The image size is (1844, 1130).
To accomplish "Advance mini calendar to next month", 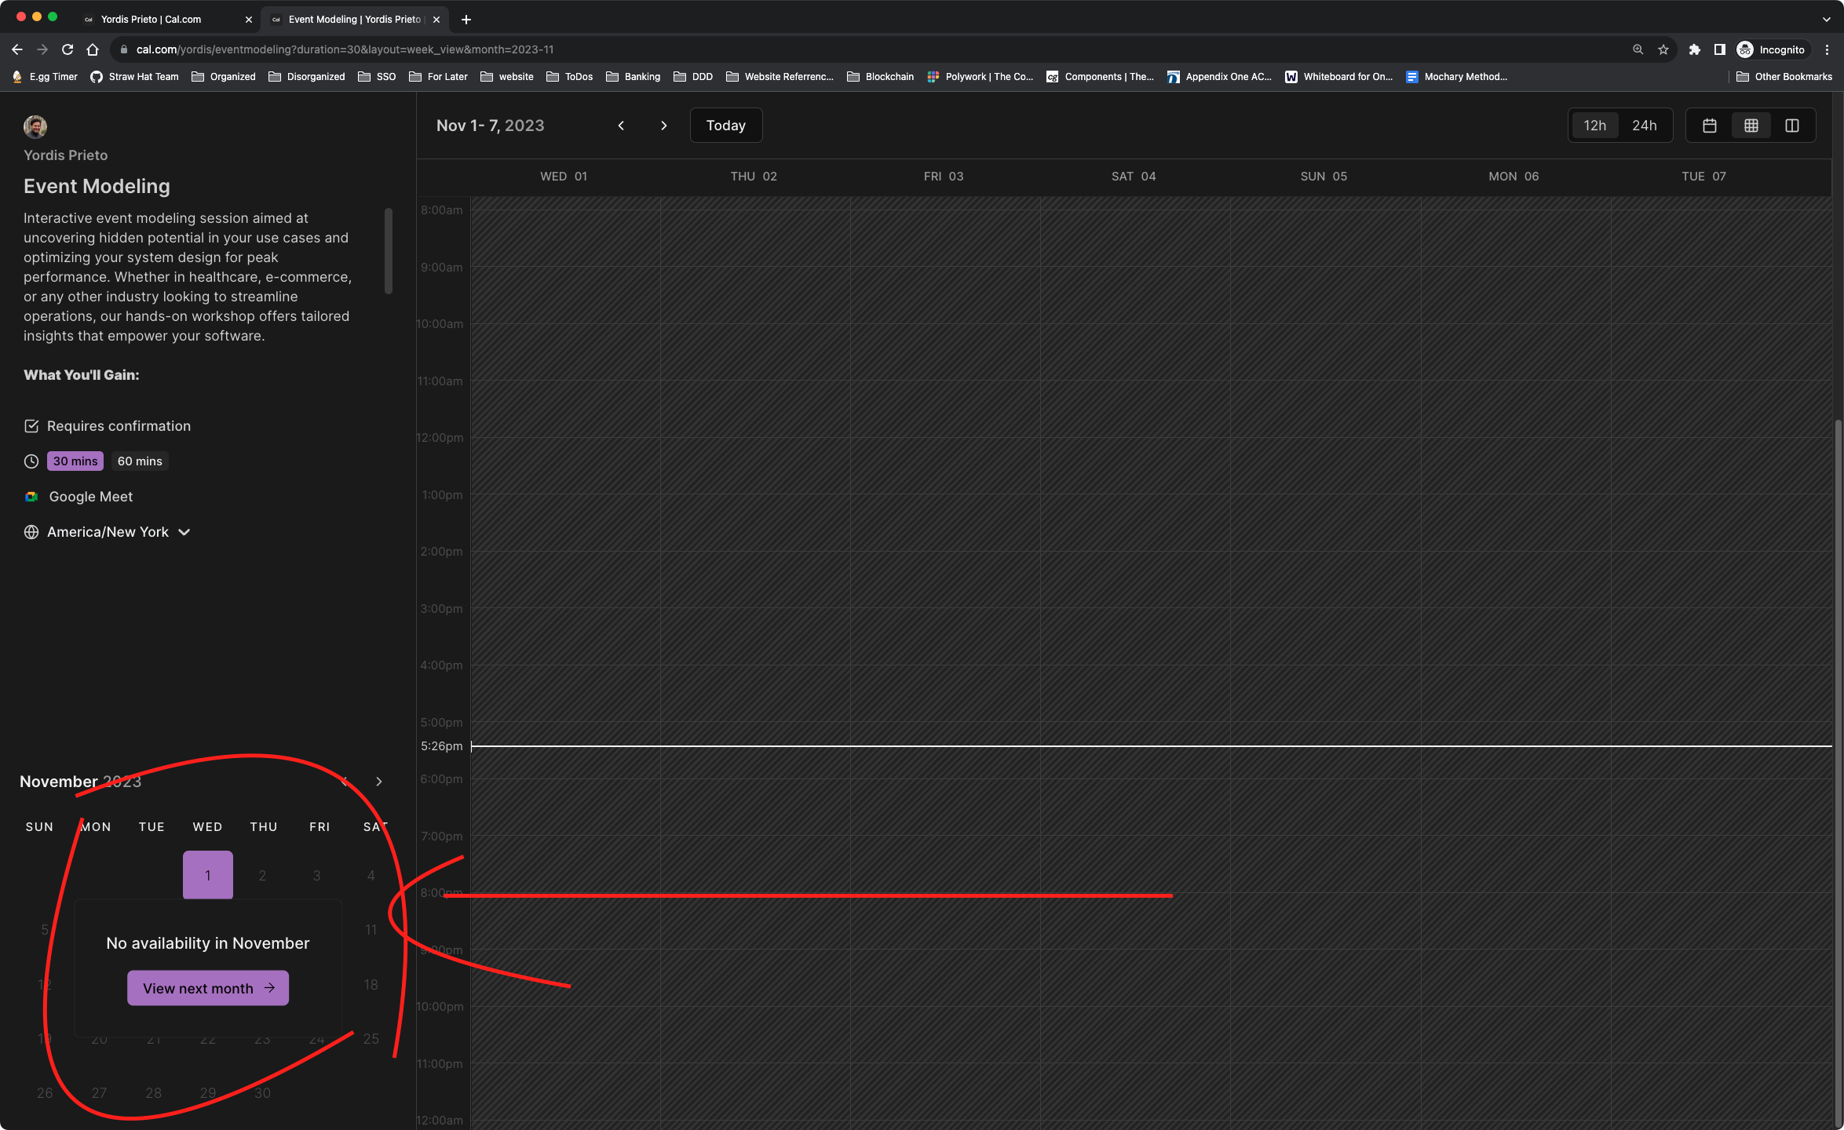I will (x=379, y=782).
